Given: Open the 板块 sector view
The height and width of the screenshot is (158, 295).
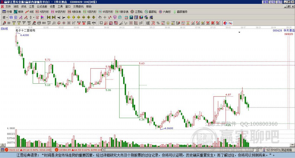Looking at the screenshot, I should pos(18,12).
